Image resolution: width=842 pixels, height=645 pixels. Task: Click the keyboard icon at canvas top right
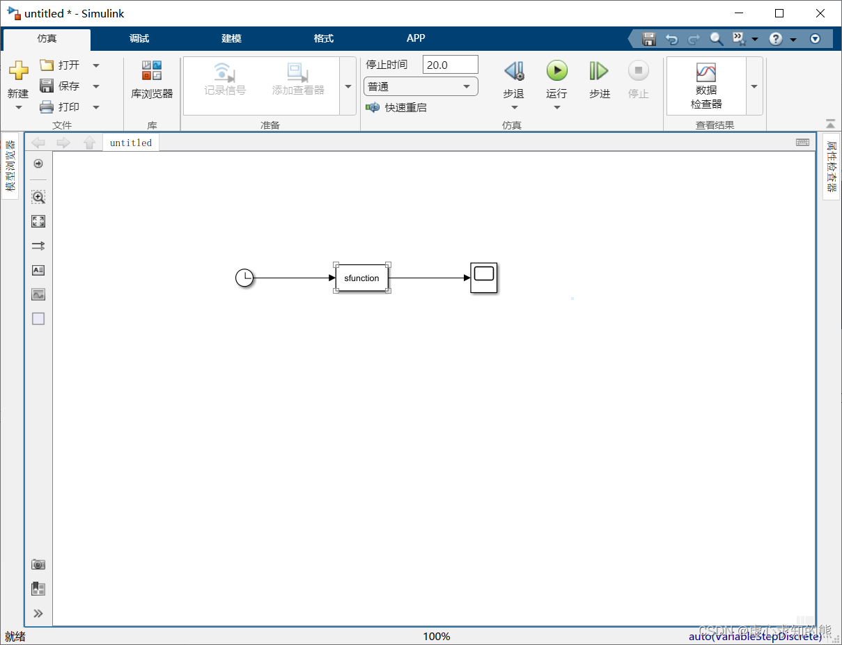click(803, 142)
